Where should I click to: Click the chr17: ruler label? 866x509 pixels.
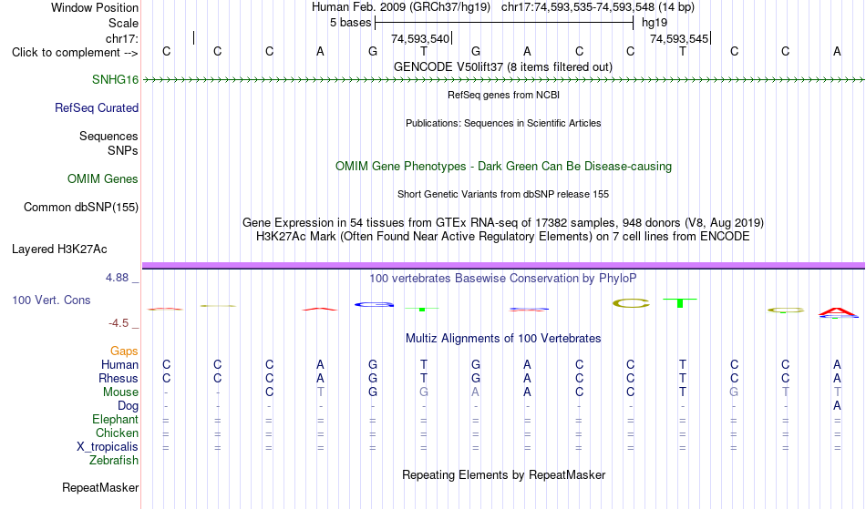[x=122, y=38]
